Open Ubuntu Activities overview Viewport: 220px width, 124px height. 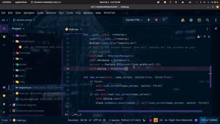pos(7,2)
